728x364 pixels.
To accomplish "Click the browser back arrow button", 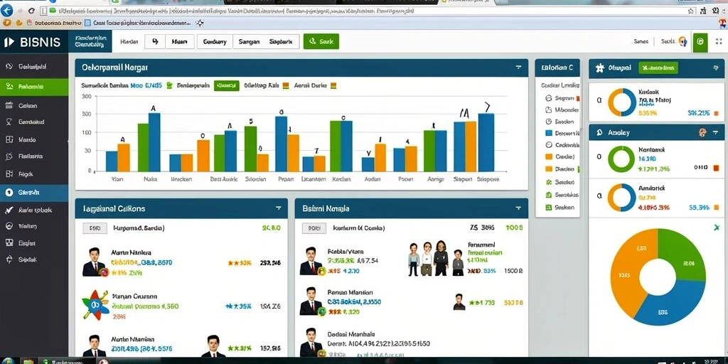I will coord(6,10).
